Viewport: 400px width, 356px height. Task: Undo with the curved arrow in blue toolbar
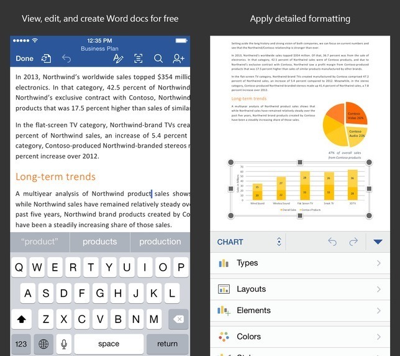(x=66, y=59)
